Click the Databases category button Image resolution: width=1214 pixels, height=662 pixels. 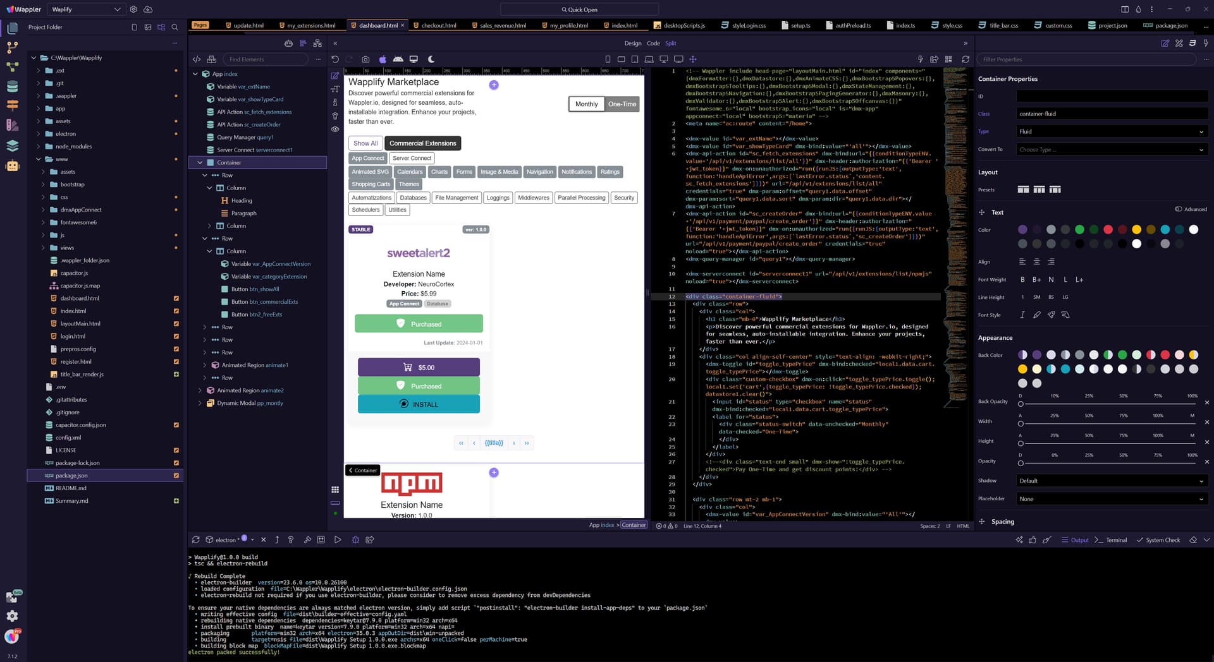413,198
